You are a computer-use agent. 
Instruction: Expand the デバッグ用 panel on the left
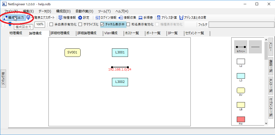(3, 79)
